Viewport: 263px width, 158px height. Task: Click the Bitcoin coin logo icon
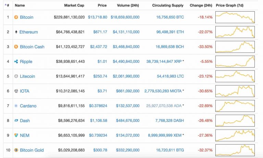[16, 17]
